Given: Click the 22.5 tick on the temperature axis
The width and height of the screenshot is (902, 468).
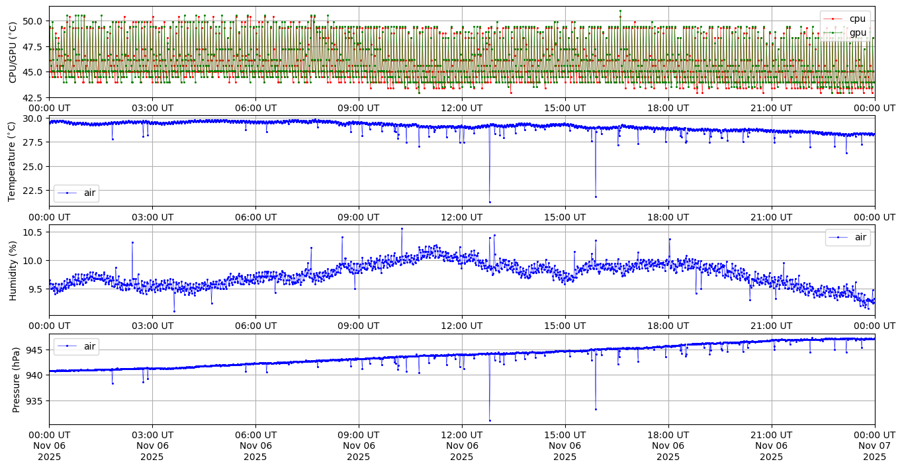Looking at the screenshot, I should pyautogui.click(x=31, y=191).
